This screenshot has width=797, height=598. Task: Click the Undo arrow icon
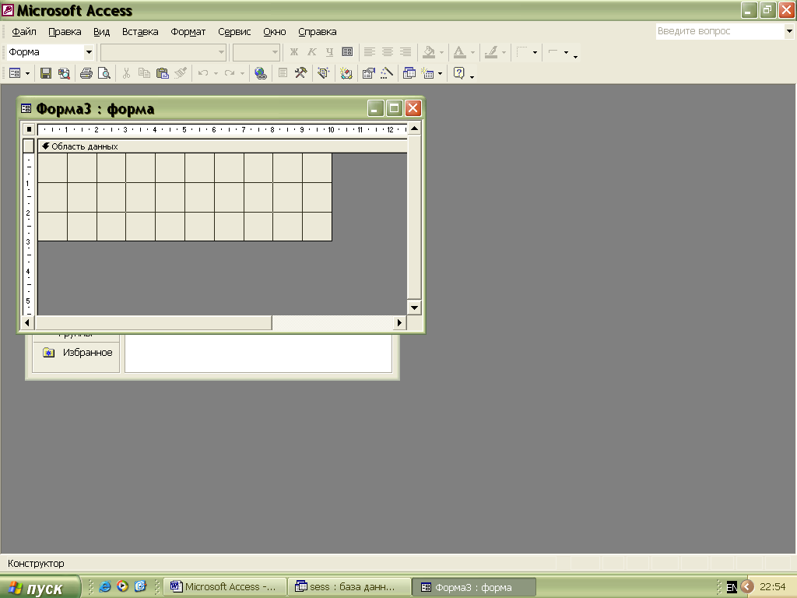(x=203, y=73)
